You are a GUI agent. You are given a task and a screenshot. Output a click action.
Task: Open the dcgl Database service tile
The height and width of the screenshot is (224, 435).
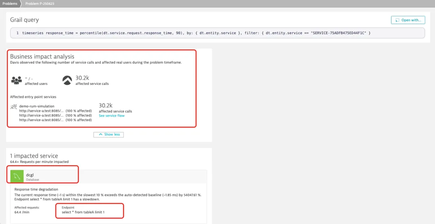pos(108,177)
